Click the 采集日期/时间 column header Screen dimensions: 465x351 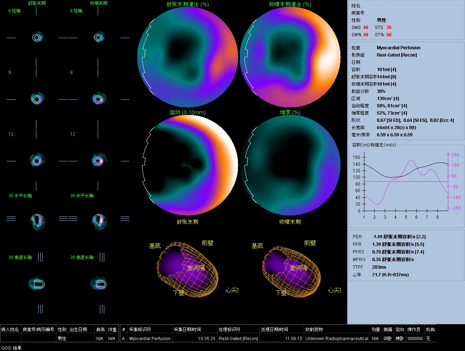[x=187, y=329]
